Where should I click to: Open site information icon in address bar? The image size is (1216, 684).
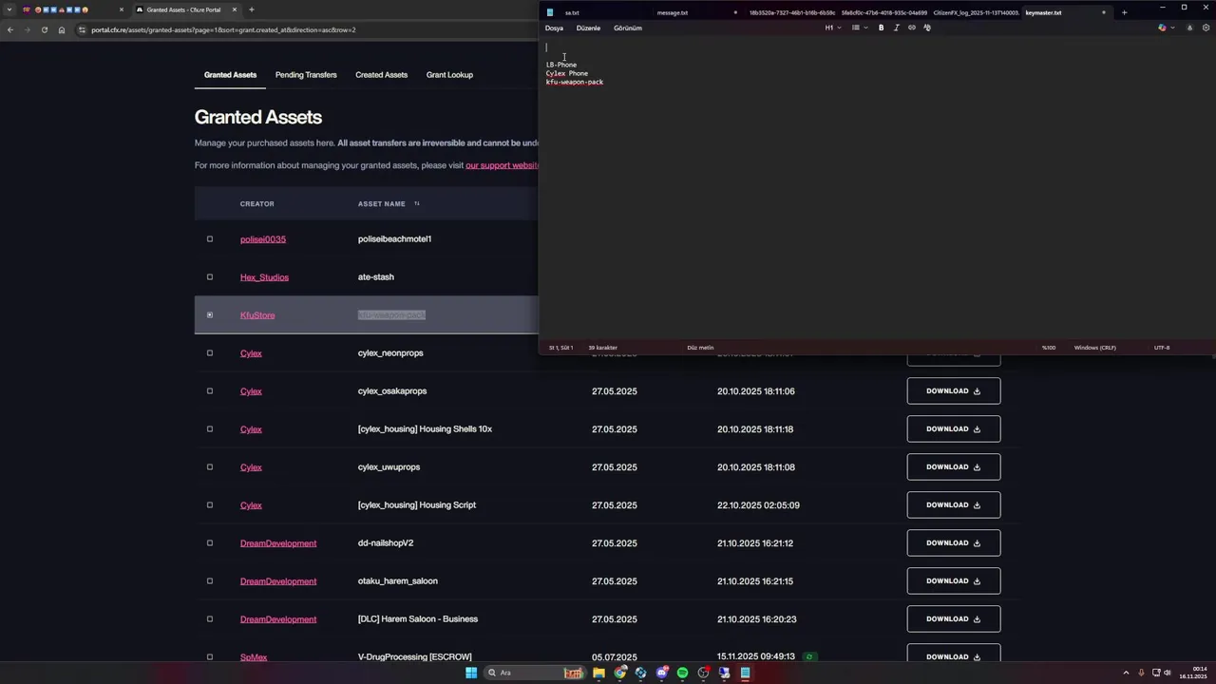[83, 29]
